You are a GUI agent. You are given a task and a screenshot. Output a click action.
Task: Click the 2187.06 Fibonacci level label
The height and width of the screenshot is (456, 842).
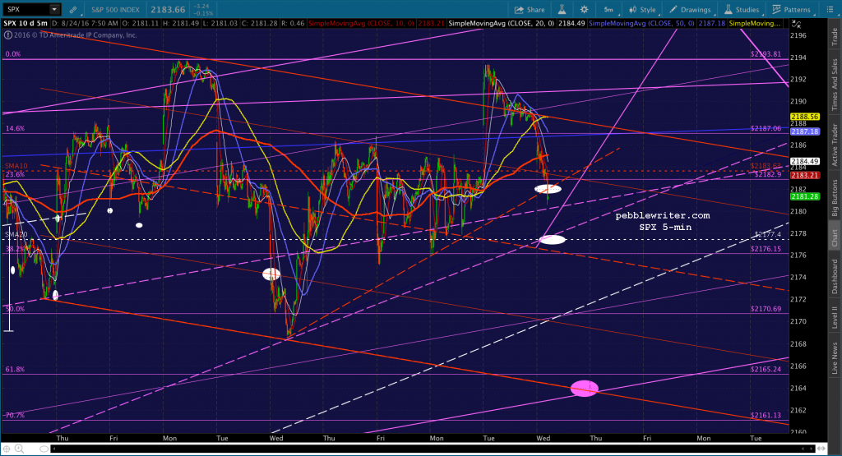pyautogui.click(x=766, y=128)
